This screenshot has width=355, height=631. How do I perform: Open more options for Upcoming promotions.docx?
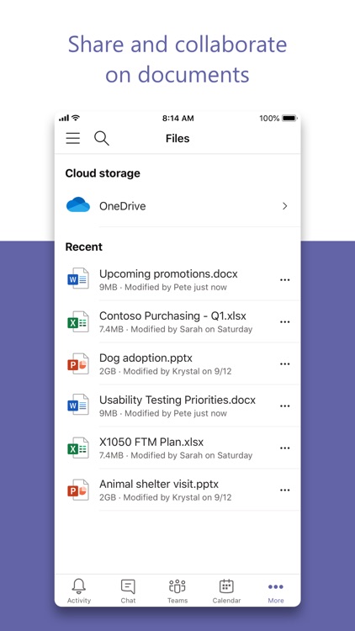285,280
